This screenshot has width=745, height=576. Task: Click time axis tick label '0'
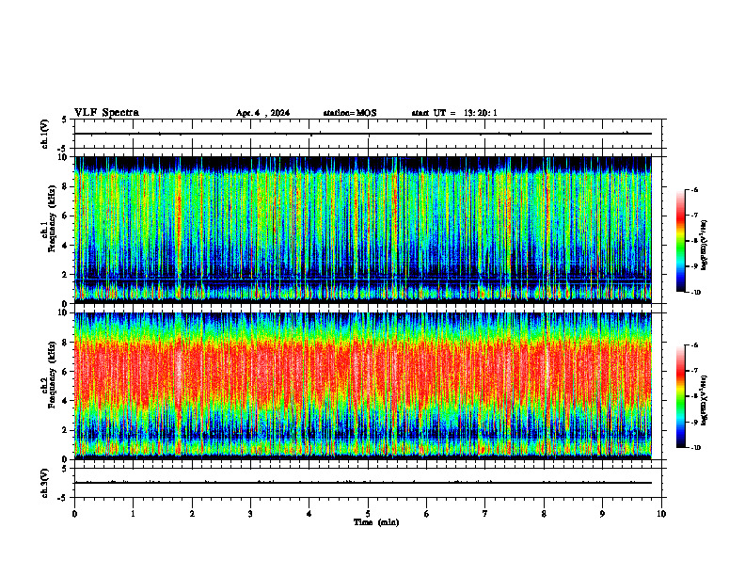pos(74,514)
